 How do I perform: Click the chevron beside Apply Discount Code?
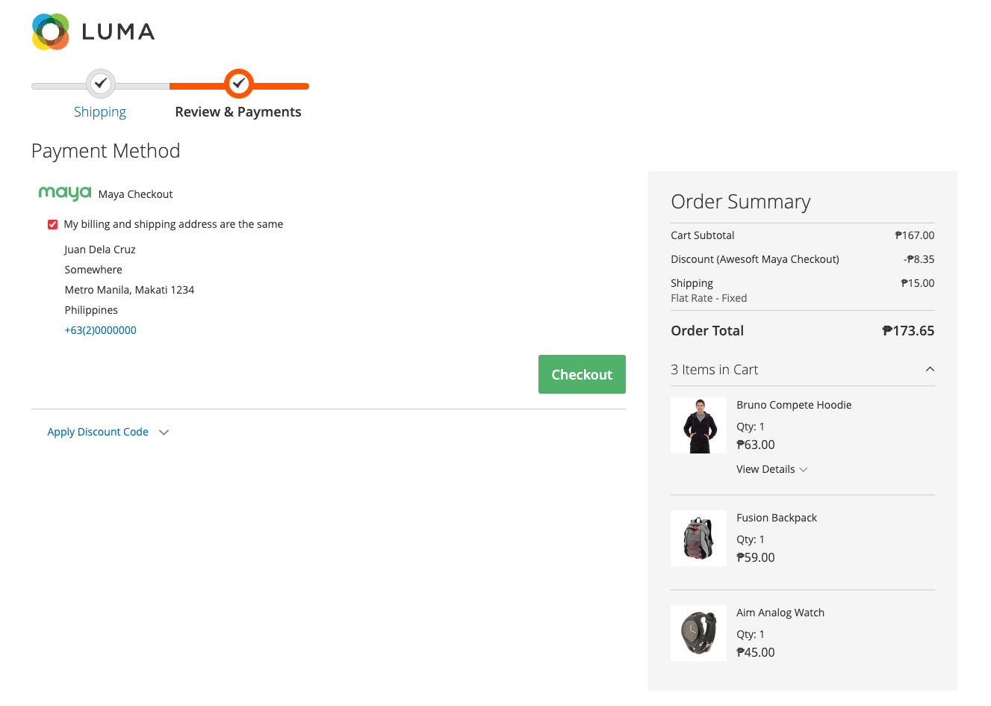164,432
